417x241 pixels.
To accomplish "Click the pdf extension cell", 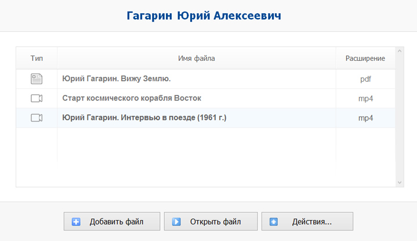I will (x=366, y=79).
